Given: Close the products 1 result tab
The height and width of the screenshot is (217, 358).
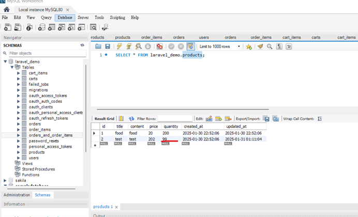Looking at the screenshot, I should pos(116,207).
